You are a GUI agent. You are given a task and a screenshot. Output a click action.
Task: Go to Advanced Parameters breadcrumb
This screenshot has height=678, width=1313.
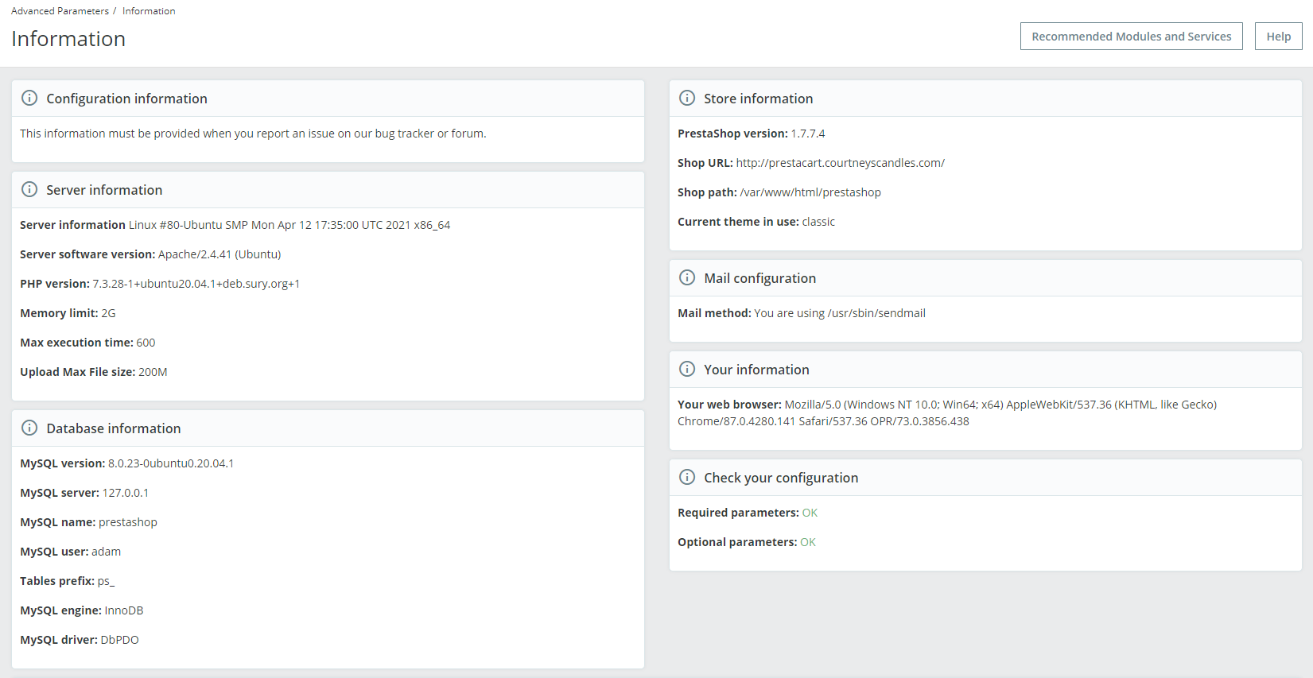60,11
